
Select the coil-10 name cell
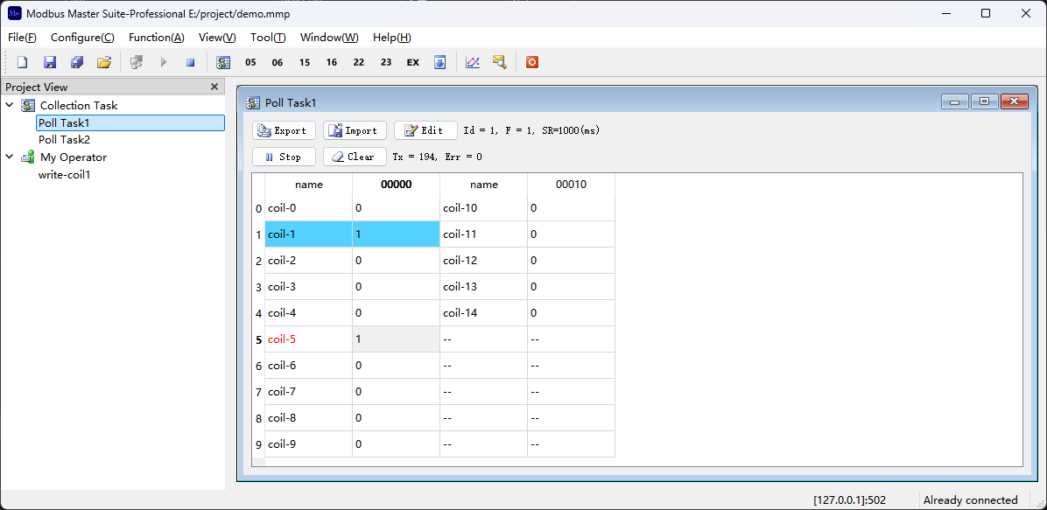click(x=483, y=208)
